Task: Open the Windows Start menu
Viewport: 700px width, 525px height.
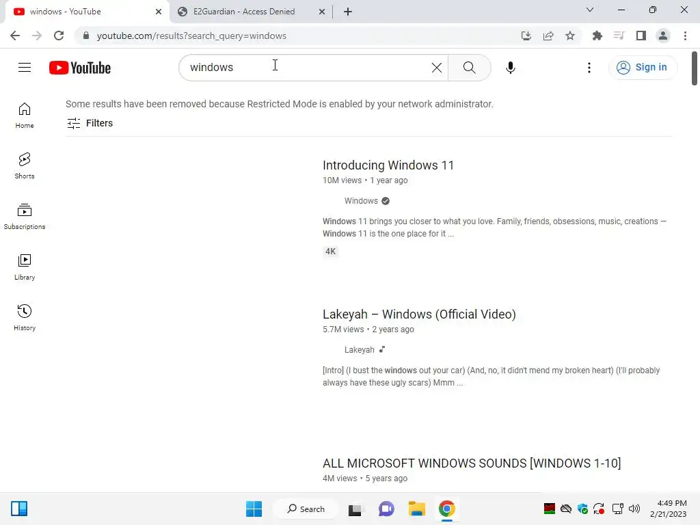Action: (x=254, y=509)
